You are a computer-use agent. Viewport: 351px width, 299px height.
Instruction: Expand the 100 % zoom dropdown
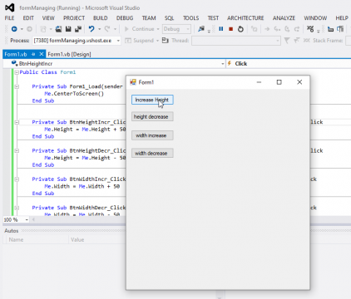coord(27,220)
